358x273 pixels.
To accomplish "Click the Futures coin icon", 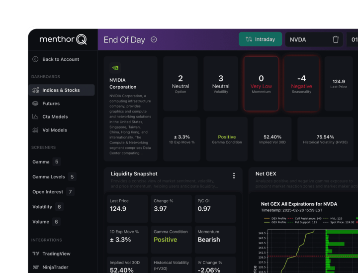I will pos(35,104).
